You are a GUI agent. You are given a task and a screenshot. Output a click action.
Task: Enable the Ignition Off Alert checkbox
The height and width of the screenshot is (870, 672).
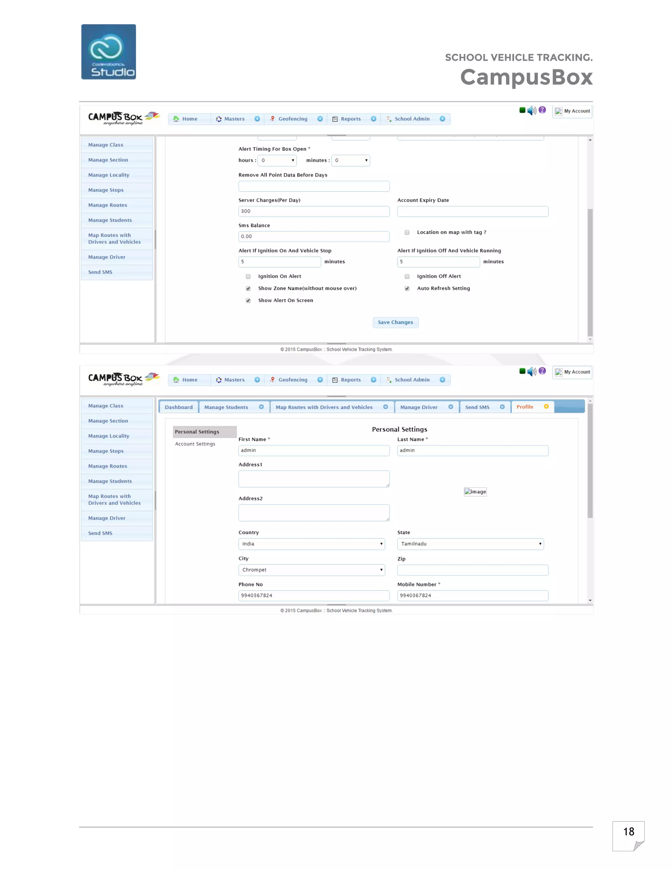point(407,276)
